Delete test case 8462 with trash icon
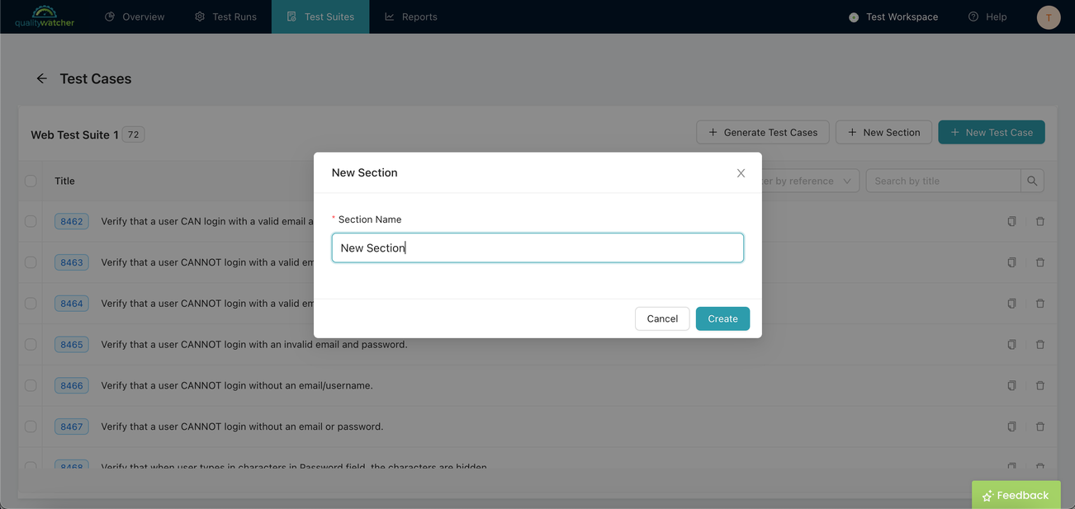1075x509 pixels. 1040,221
